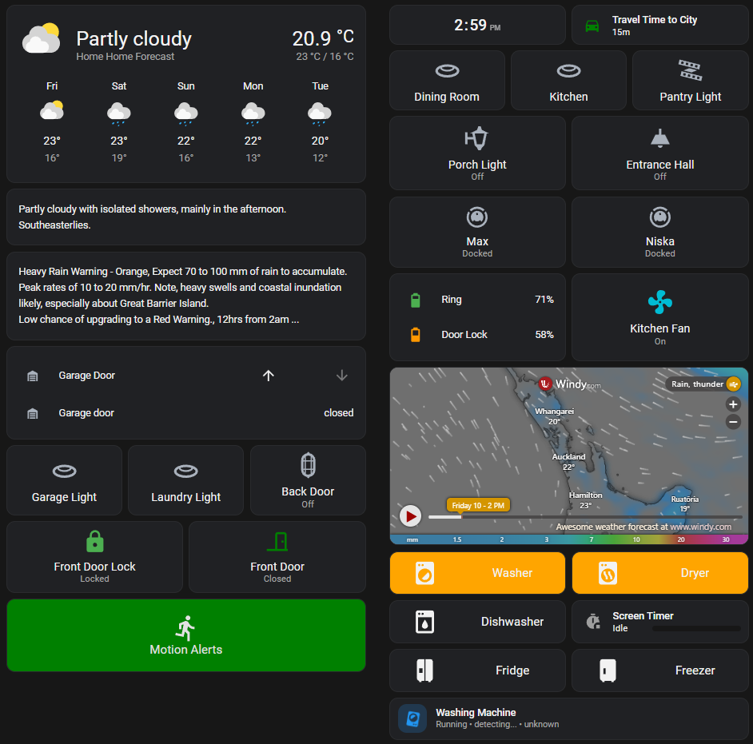The width and height of the screenshot is (753, 744).
Task: Click the Screen Timer icon
Action: click(593, 621)
